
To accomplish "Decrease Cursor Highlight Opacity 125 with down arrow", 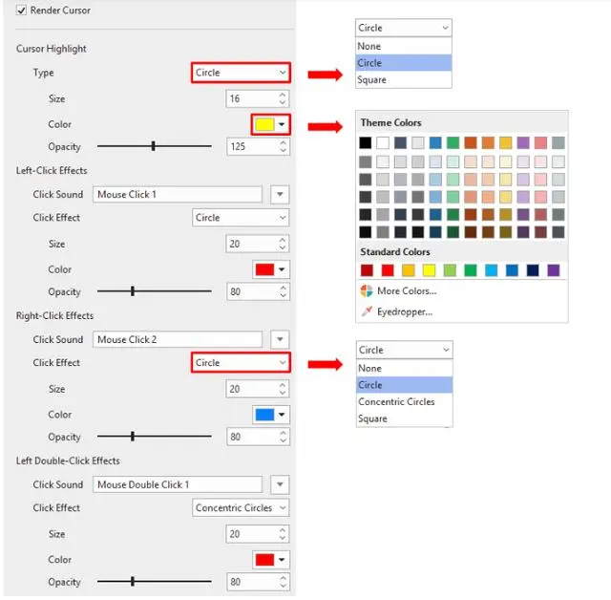I will coord(283,151).
